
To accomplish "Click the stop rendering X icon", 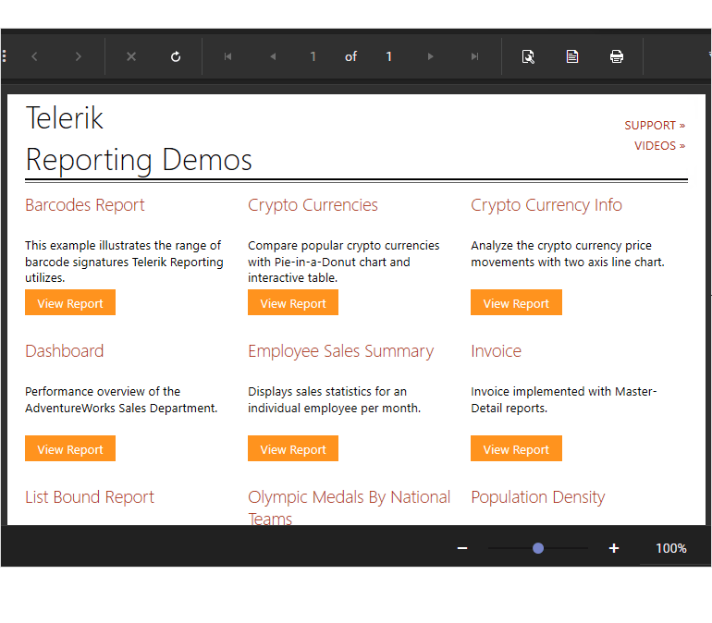I will point(131,56).
